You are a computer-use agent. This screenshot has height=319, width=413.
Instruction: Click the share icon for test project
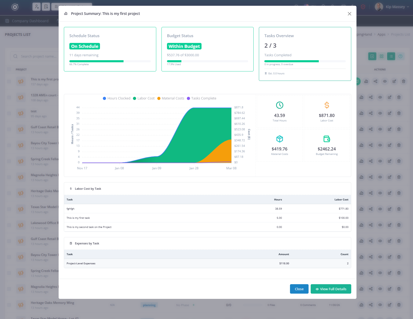coord(371,113)
